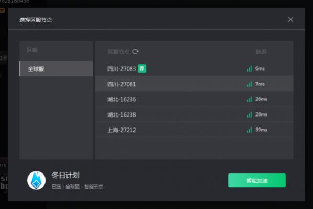
Task: Start acceleration with 智能加速 button
Action: (257, 180)
